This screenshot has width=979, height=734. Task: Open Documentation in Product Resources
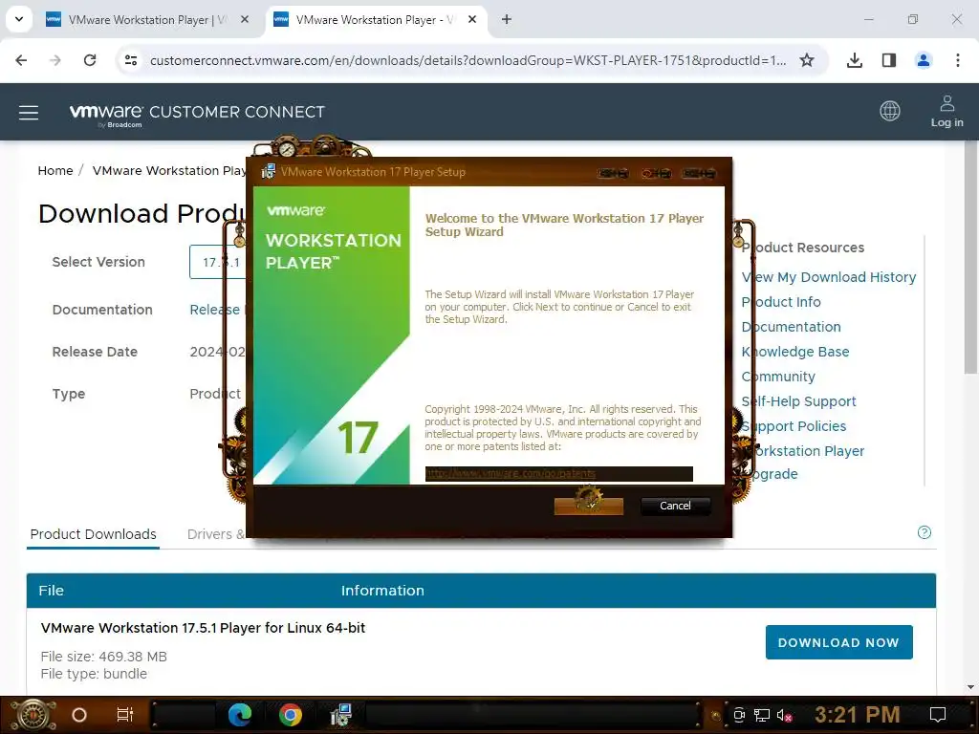[x=791, y=327]
